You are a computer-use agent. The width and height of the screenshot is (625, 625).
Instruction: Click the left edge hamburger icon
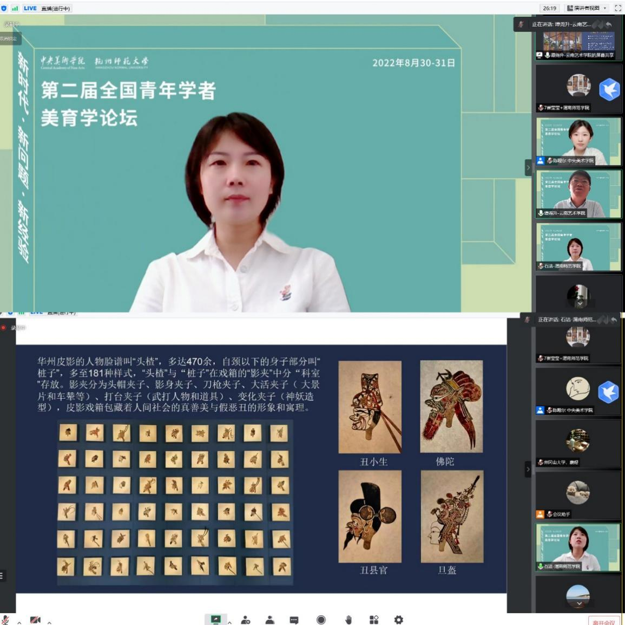tap(2, 576)
